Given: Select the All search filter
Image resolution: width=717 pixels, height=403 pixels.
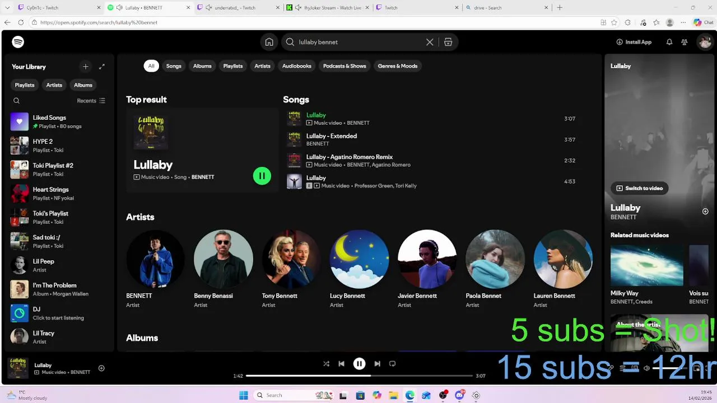Looking at the screenshot, I should coord(151,66).
